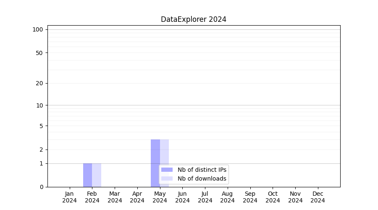Click the 'Nb of distinct IPs' legend swatch
Viewport: 378px width, 210px height.
click(167, 170)
